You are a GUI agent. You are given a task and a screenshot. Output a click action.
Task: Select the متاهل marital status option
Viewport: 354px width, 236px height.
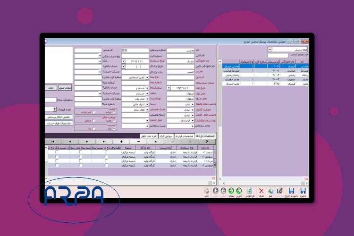click(93, 120)
